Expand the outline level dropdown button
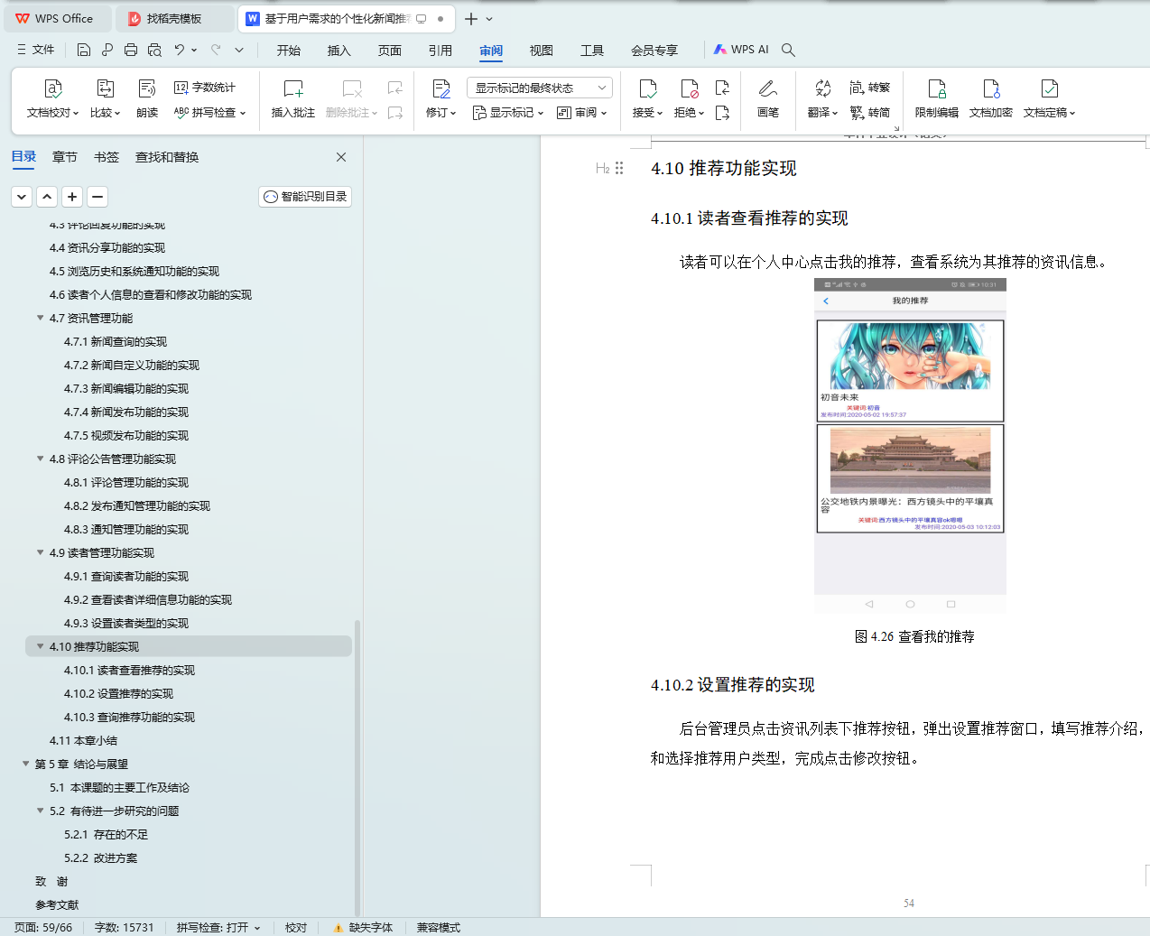This screenshot has height=936, width=1150. point(23,196)
